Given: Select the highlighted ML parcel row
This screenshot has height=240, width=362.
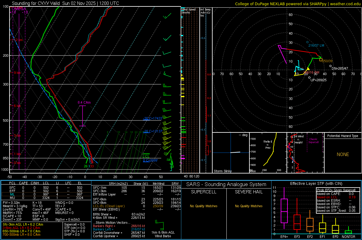Looking at the screenshot, I should [46, 194].
